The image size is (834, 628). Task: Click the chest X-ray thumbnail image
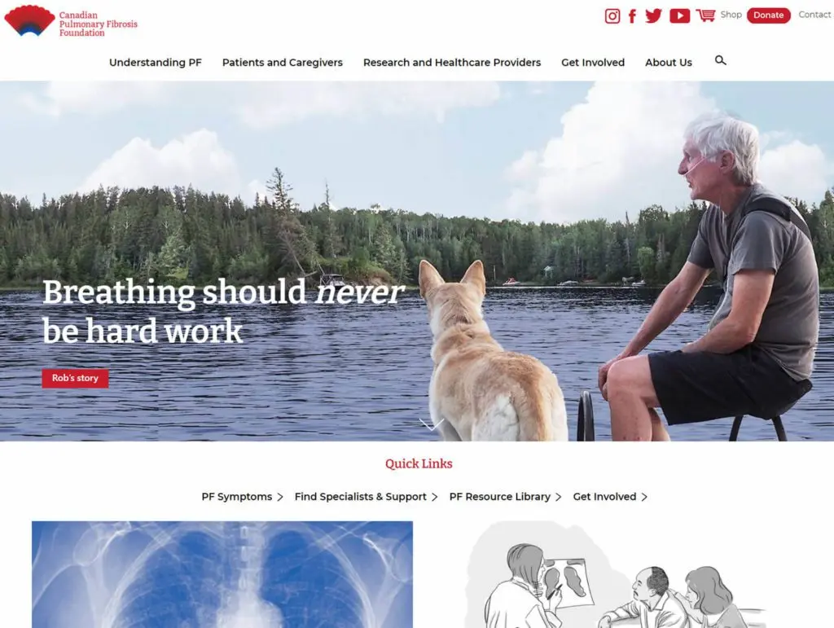click(222, 574)
